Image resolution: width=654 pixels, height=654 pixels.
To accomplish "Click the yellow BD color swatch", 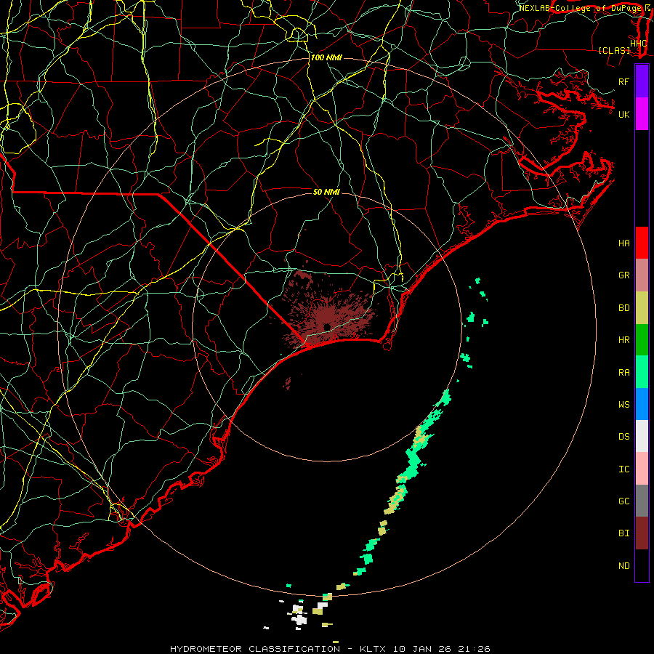I will pos(642,308).
